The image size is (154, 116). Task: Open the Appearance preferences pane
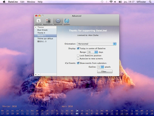[x=48, y=22]
